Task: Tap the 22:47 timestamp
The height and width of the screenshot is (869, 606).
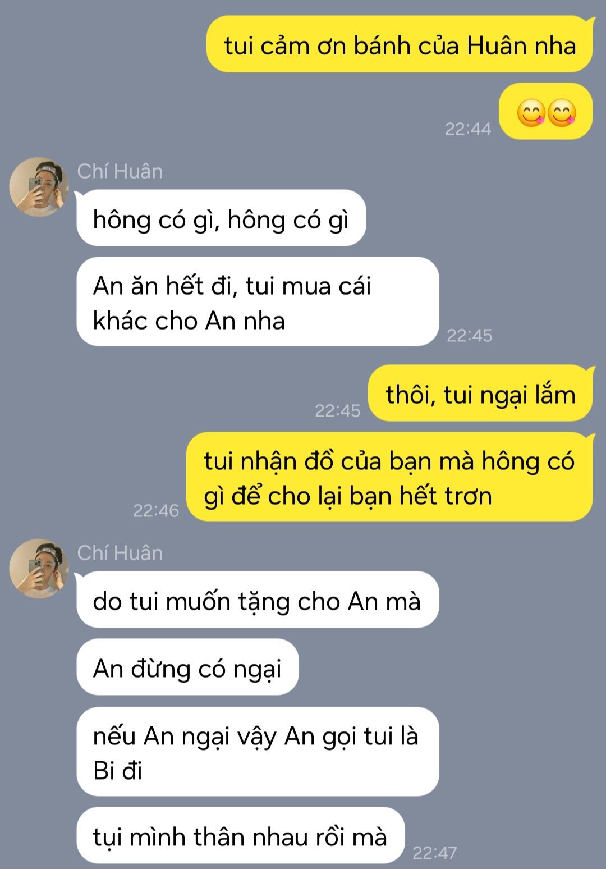Action: [435, 853]
